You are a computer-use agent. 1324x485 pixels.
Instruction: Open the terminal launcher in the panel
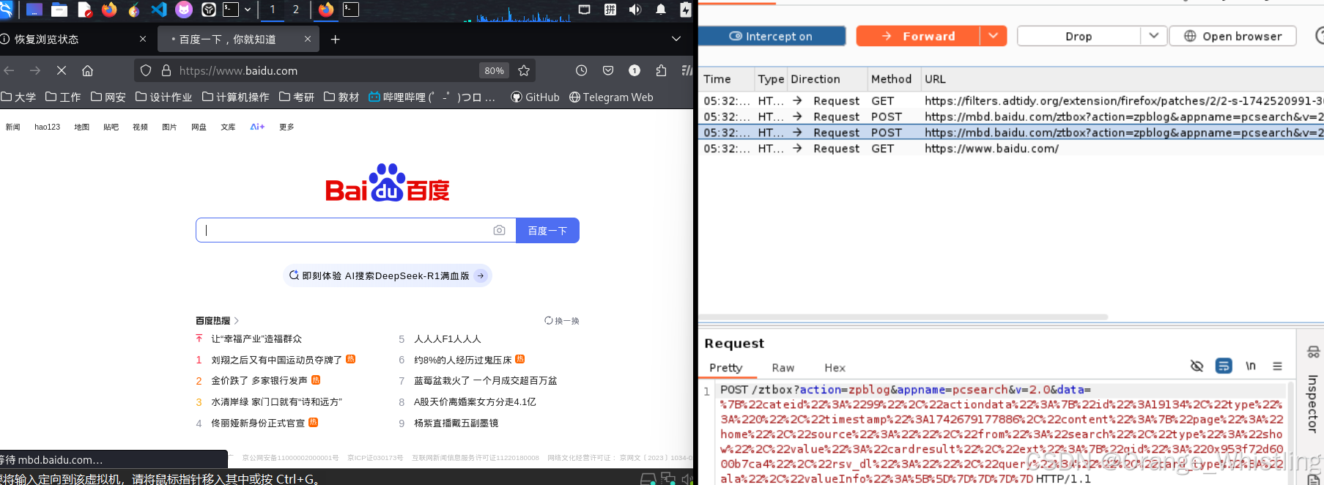[x=231, y=10]
